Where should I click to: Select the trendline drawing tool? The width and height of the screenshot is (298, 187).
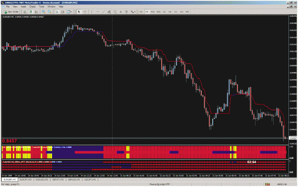(x=103, y=12)
